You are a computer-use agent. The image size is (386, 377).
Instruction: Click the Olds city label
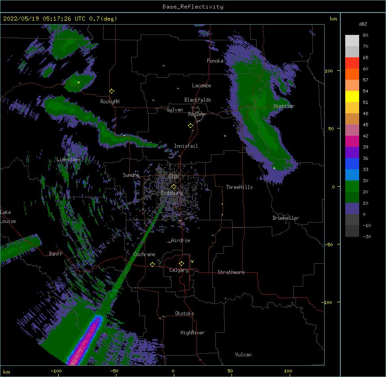[x=174, y=176]
